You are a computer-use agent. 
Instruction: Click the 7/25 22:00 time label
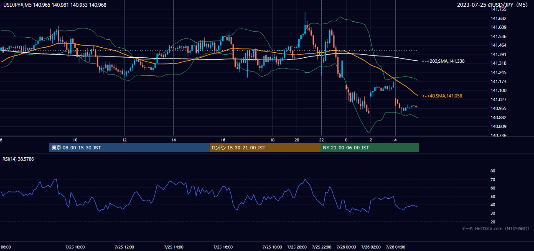coord(321,247)
